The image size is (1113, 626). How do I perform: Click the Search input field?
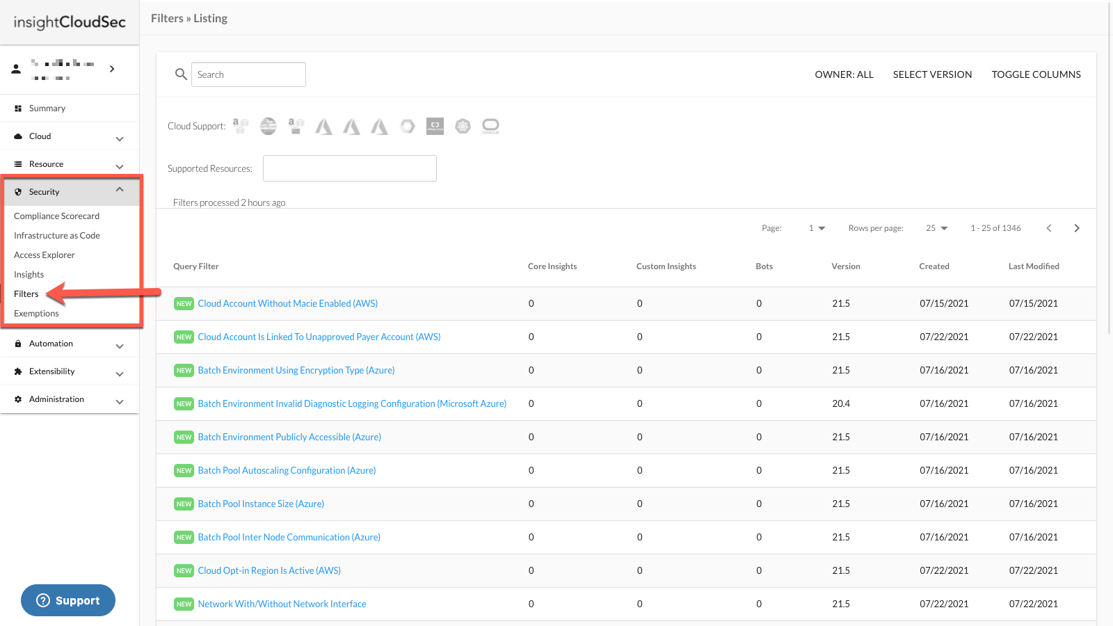248,74
